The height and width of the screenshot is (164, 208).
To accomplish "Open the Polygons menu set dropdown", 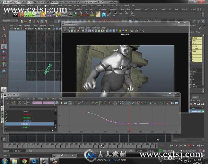I will pos(10,21).
